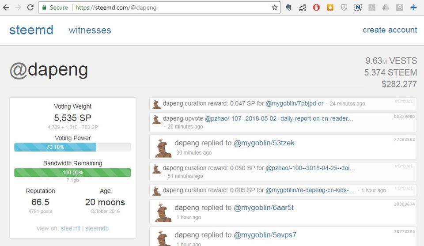Click the @dapeng account heading
Screen dimensions: 424x246
pos(49,70)
